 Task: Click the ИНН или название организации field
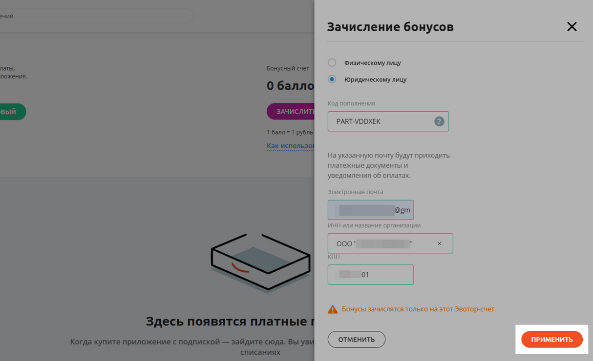point(390,243)
